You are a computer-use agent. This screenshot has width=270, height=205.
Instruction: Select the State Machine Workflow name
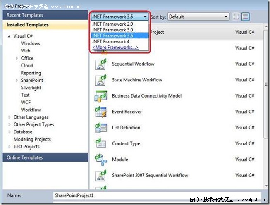[137, 80]
